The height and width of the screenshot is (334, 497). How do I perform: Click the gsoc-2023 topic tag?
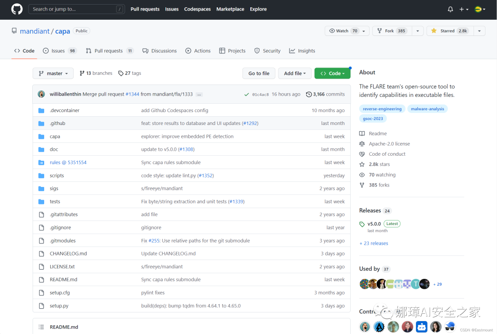coord(373,119)
